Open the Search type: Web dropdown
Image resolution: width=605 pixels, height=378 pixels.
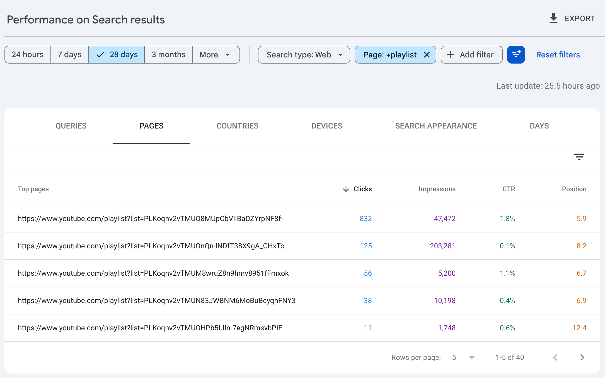pyautogui.click(x=304, y=55)
